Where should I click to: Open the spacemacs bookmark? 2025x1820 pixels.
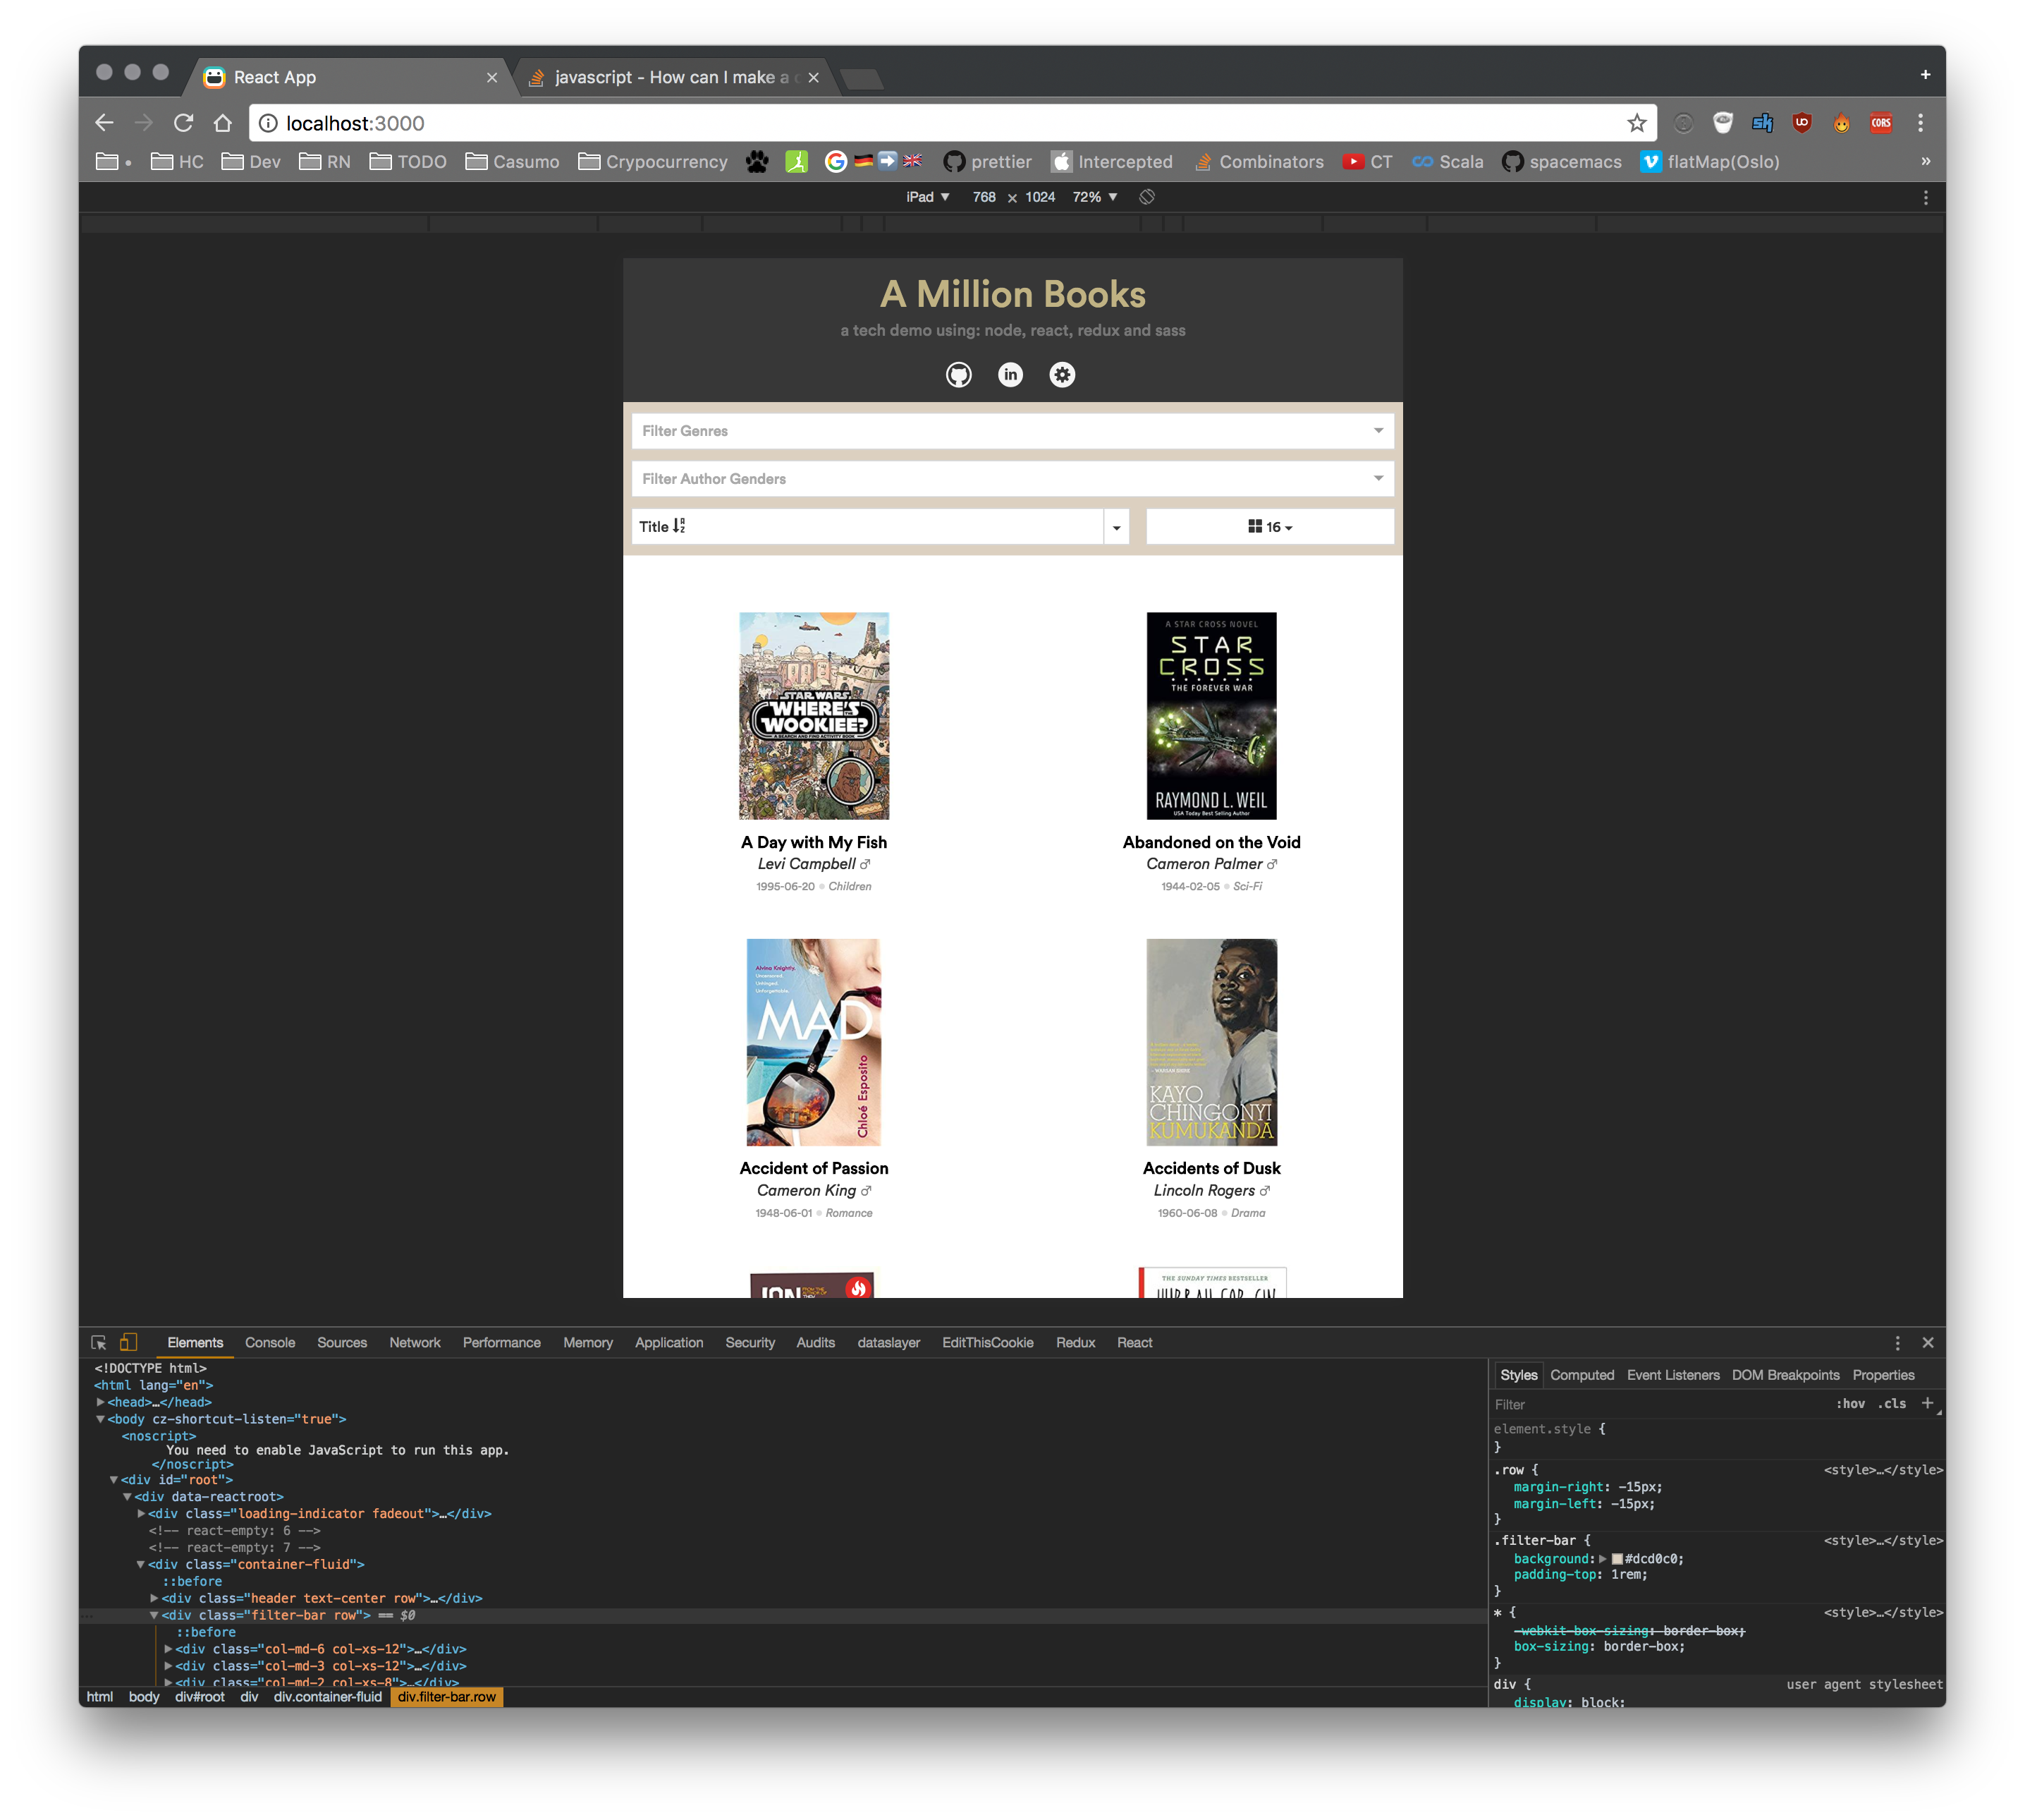1561,162
